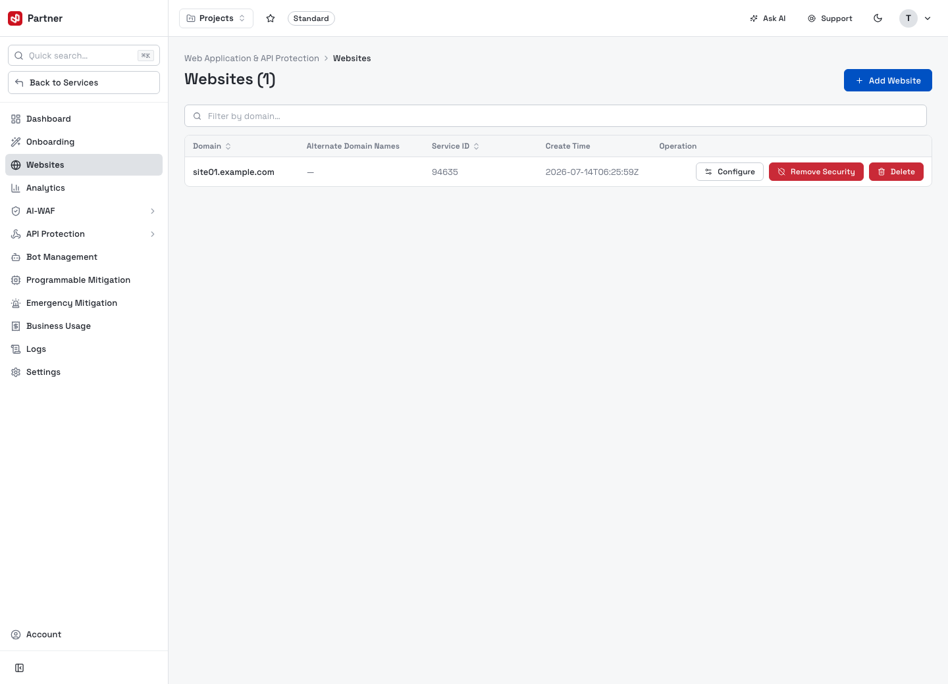Open Emergency Mitigation from sidebar
948x684 pixels.
[x=84, y=303]
